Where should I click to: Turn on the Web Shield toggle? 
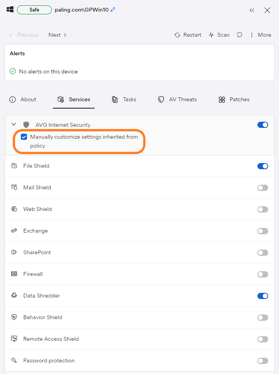(x=262, y=209)
